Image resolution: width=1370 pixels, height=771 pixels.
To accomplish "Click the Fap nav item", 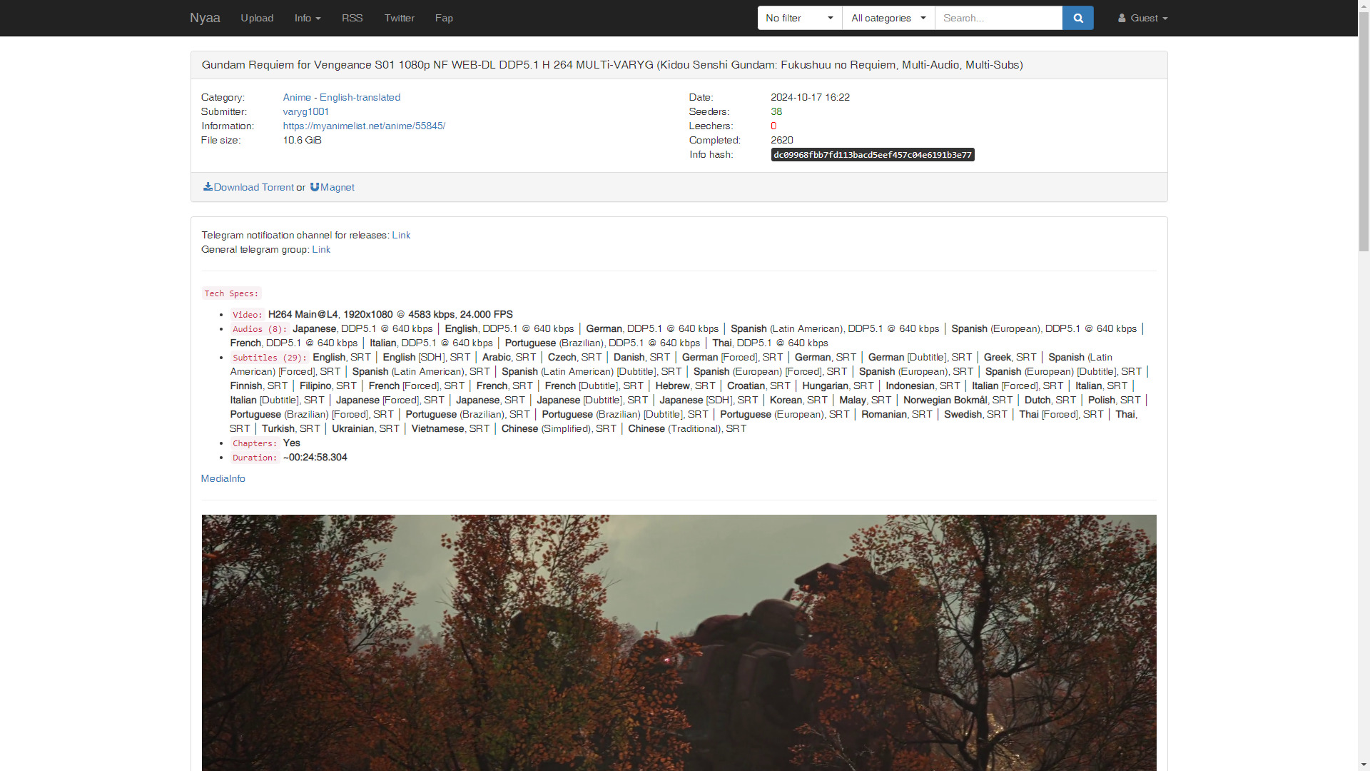I will click(x=444, y=18).
